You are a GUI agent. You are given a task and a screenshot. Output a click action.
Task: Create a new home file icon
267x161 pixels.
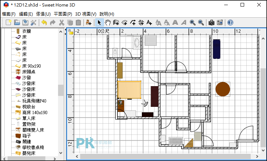click(8, 22)
